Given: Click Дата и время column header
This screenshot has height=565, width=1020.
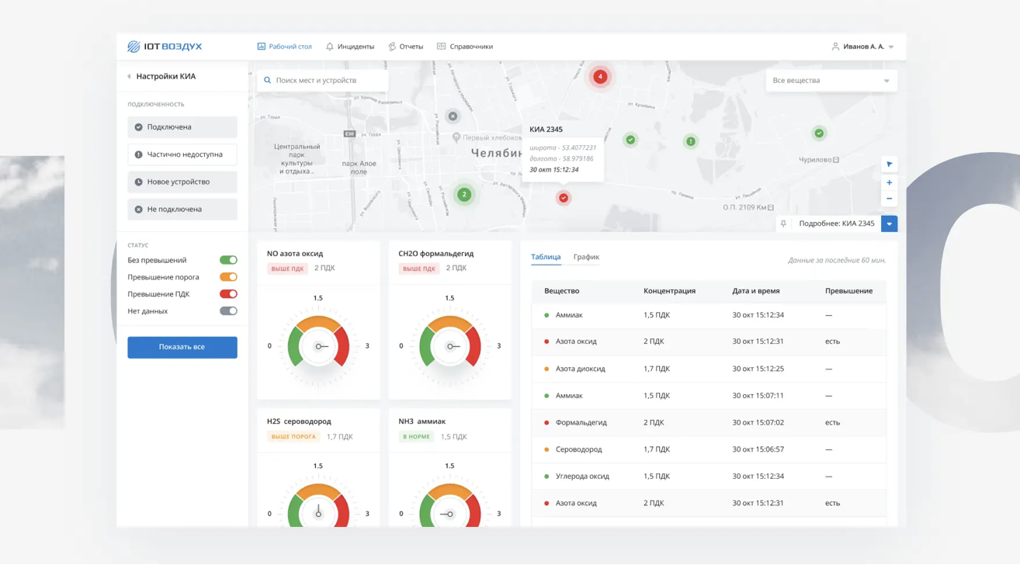Looking at the screenshot, I should point(755,291).
